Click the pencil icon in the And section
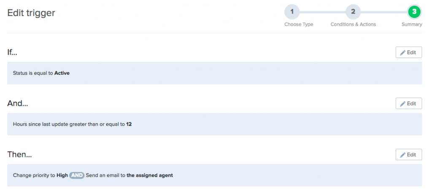 [403, 103]
